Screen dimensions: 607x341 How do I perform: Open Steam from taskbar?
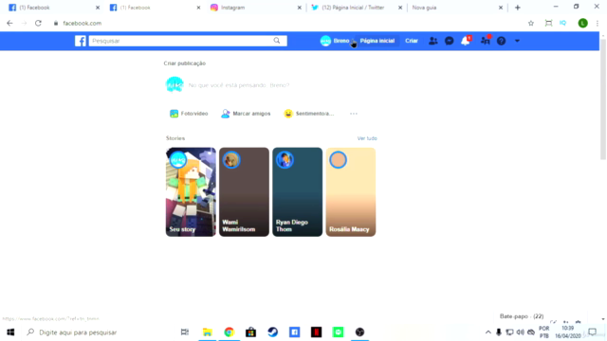pyautogui.click(x=273, y=332)
